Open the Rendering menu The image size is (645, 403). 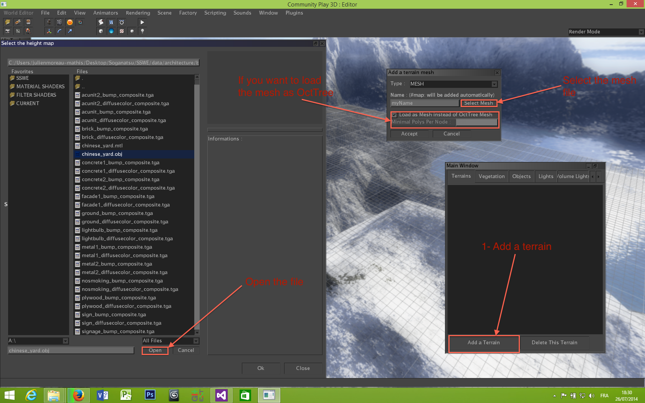(x=137, y=13)
